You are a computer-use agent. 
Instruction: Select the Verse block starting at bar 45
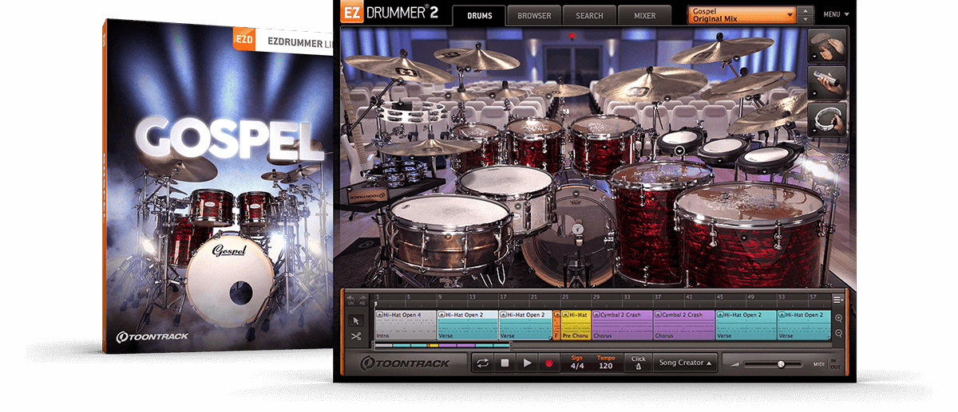[746, 325]
